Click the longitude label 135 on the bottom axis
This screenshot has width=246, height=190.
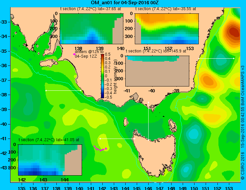pos(22,188)
